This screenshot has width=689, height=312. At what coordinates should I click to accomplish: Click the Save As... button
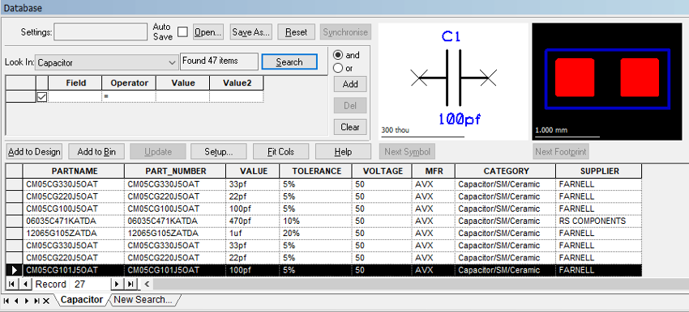pyautogui.click(x=250, y=32)
